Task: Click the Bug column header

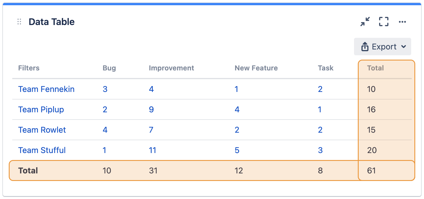Action: (x=109, y=68)
